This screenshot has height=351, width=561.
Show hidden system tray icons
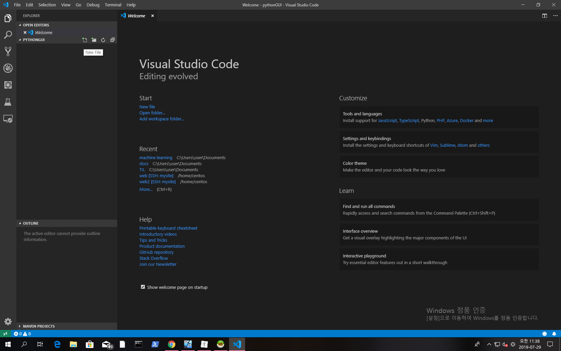489,344
